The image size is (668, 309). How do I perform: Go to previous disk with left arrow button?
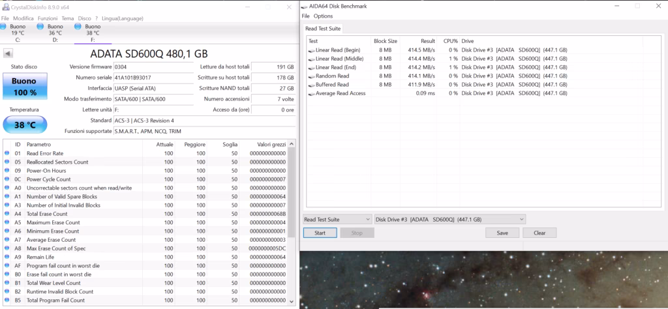[x=8, y=53]
